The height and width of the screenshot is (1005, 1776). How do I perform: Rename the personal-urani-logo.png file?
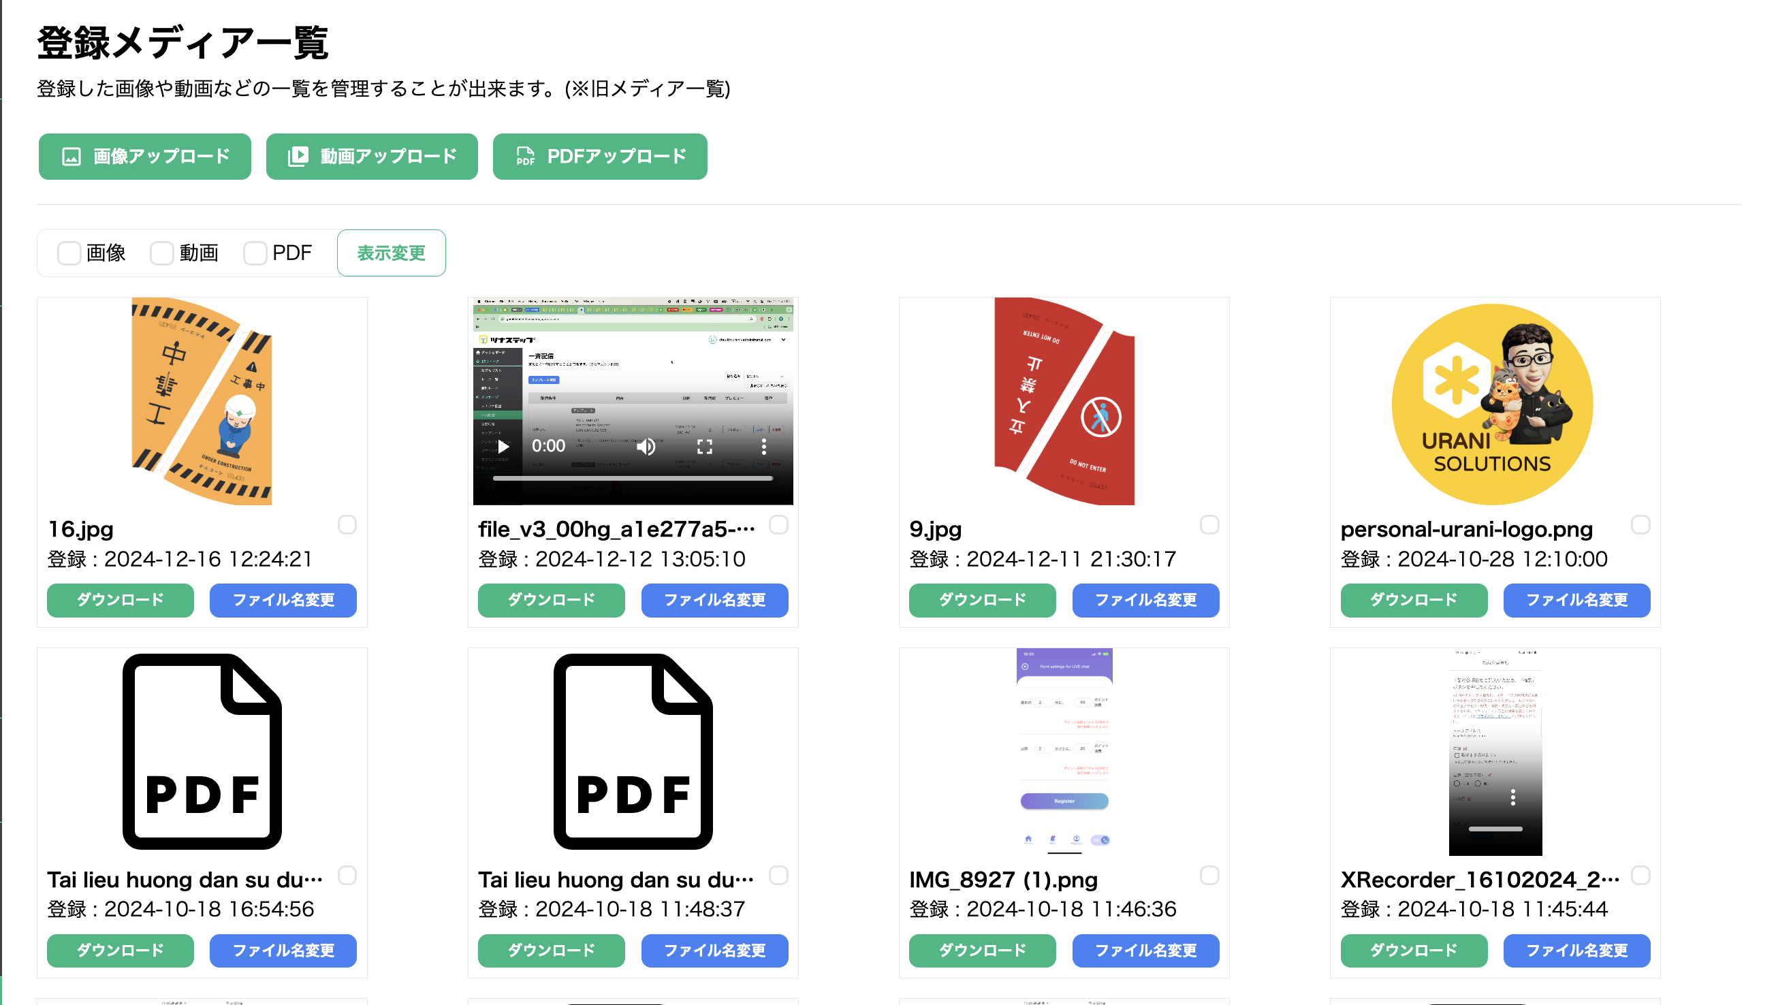[x=1576, y=600]
